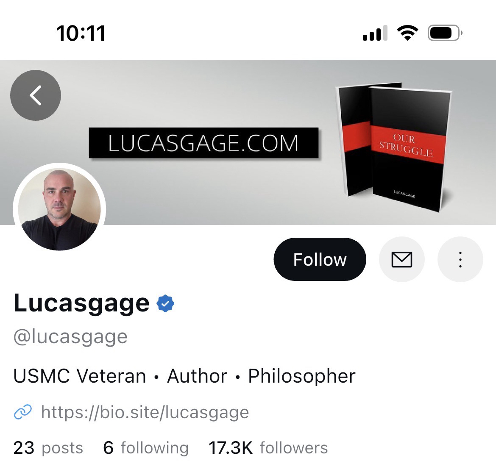Image resolution: width=496 pixels, height=475 pixels.
Task: Tap the 23 posts count
Action: 48,448
